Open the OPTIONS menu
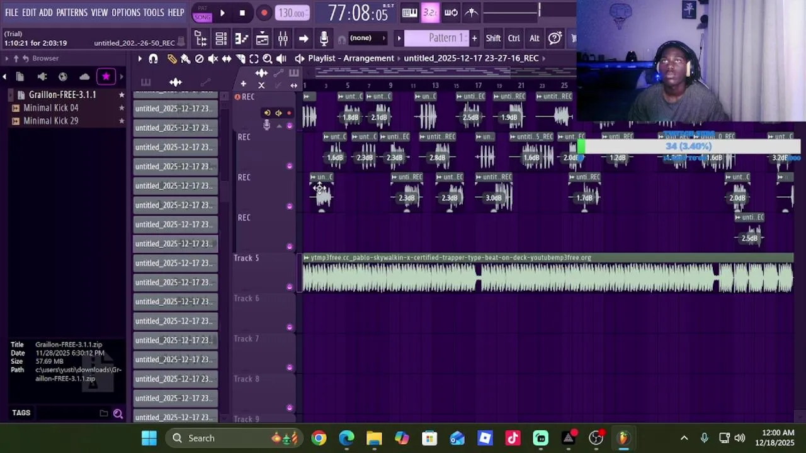The image size is (806, 453). [126, 13]
